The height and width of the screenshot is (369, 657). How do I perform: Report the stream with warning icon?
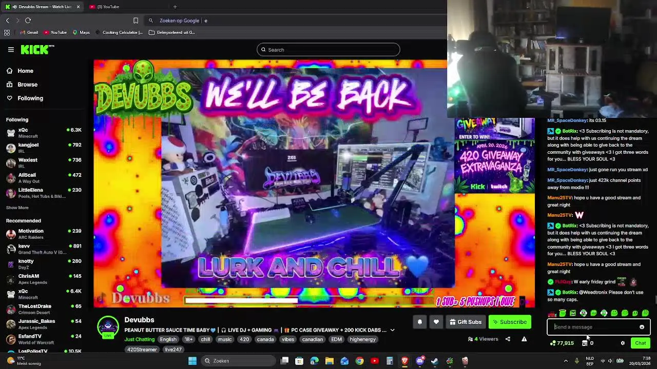tap(524, 339)
